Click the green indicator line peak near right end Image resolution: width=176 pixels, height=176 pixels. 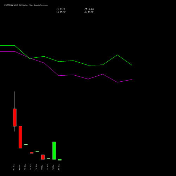117,55
